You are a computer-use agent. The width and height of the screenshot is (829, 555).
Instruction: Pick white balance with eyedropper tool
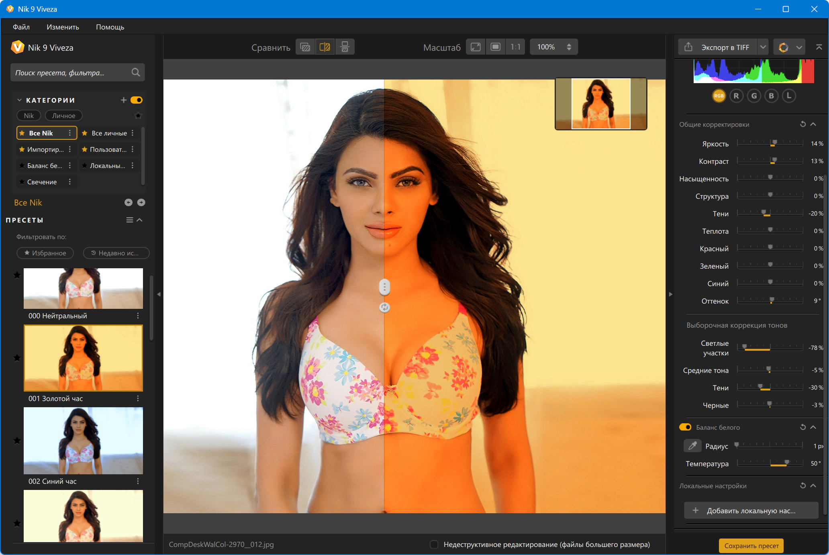pos(692,446)
